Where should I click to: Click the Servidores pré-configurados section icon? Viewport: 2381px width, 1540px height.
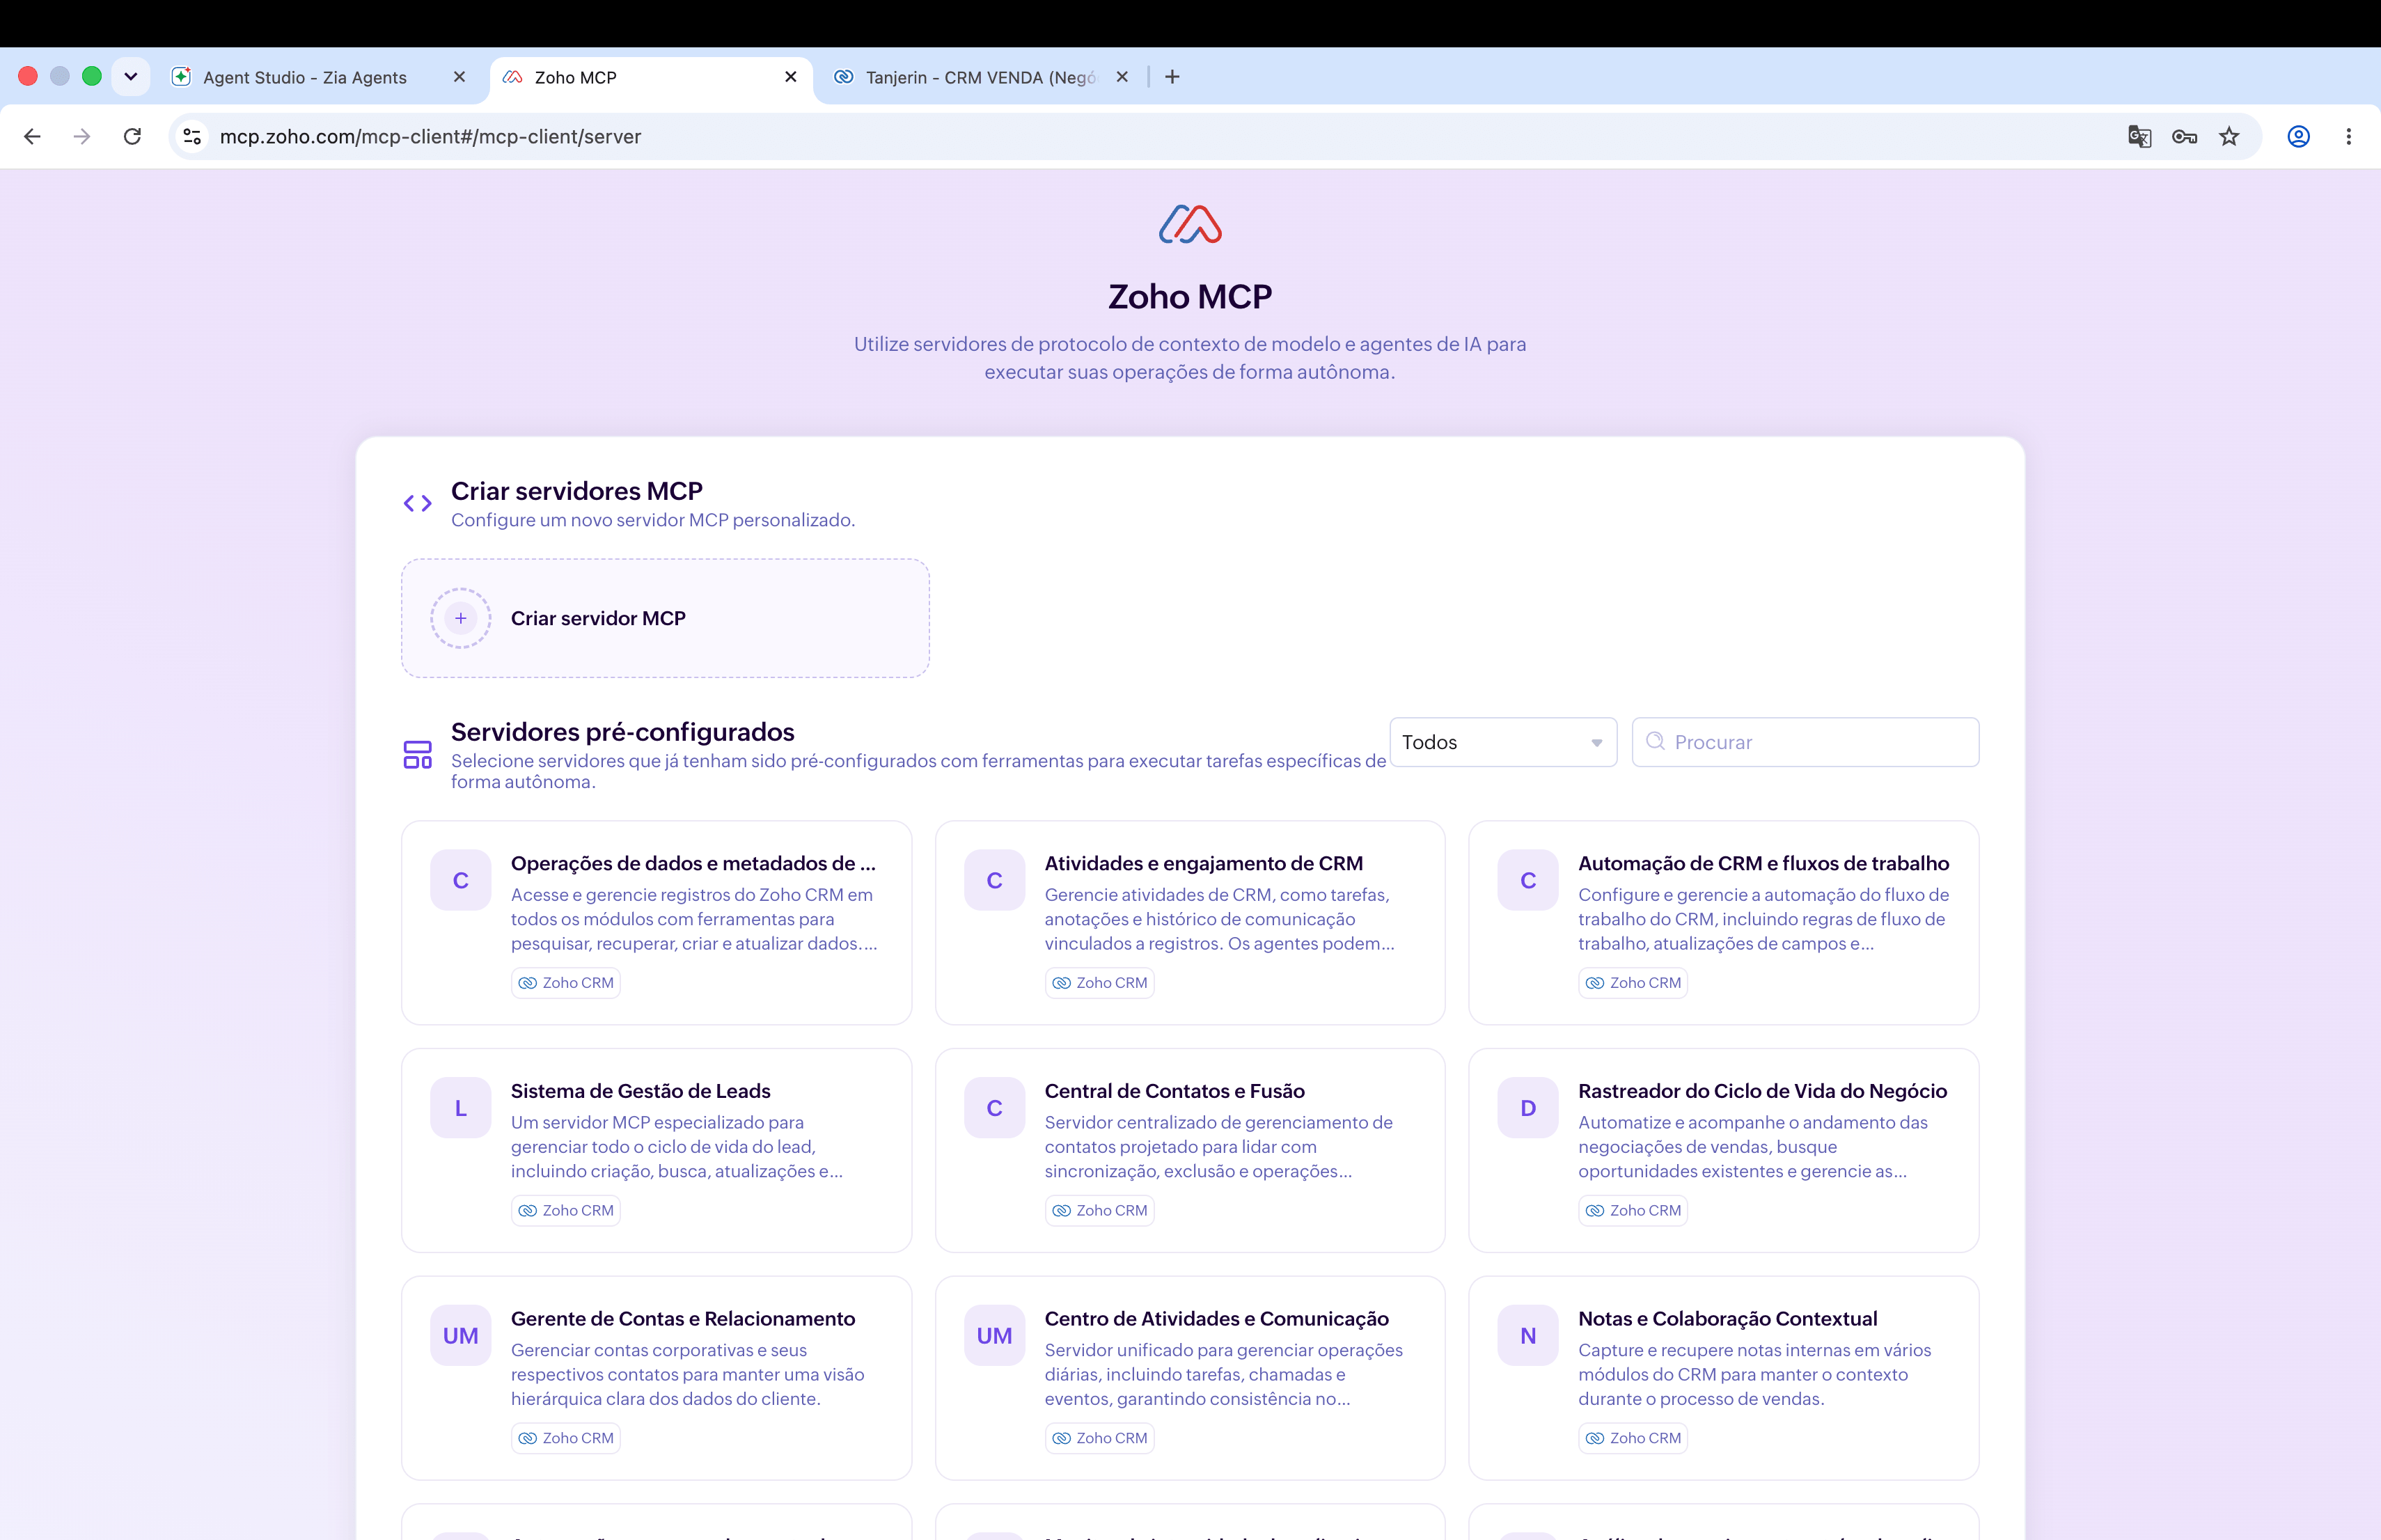418,754
